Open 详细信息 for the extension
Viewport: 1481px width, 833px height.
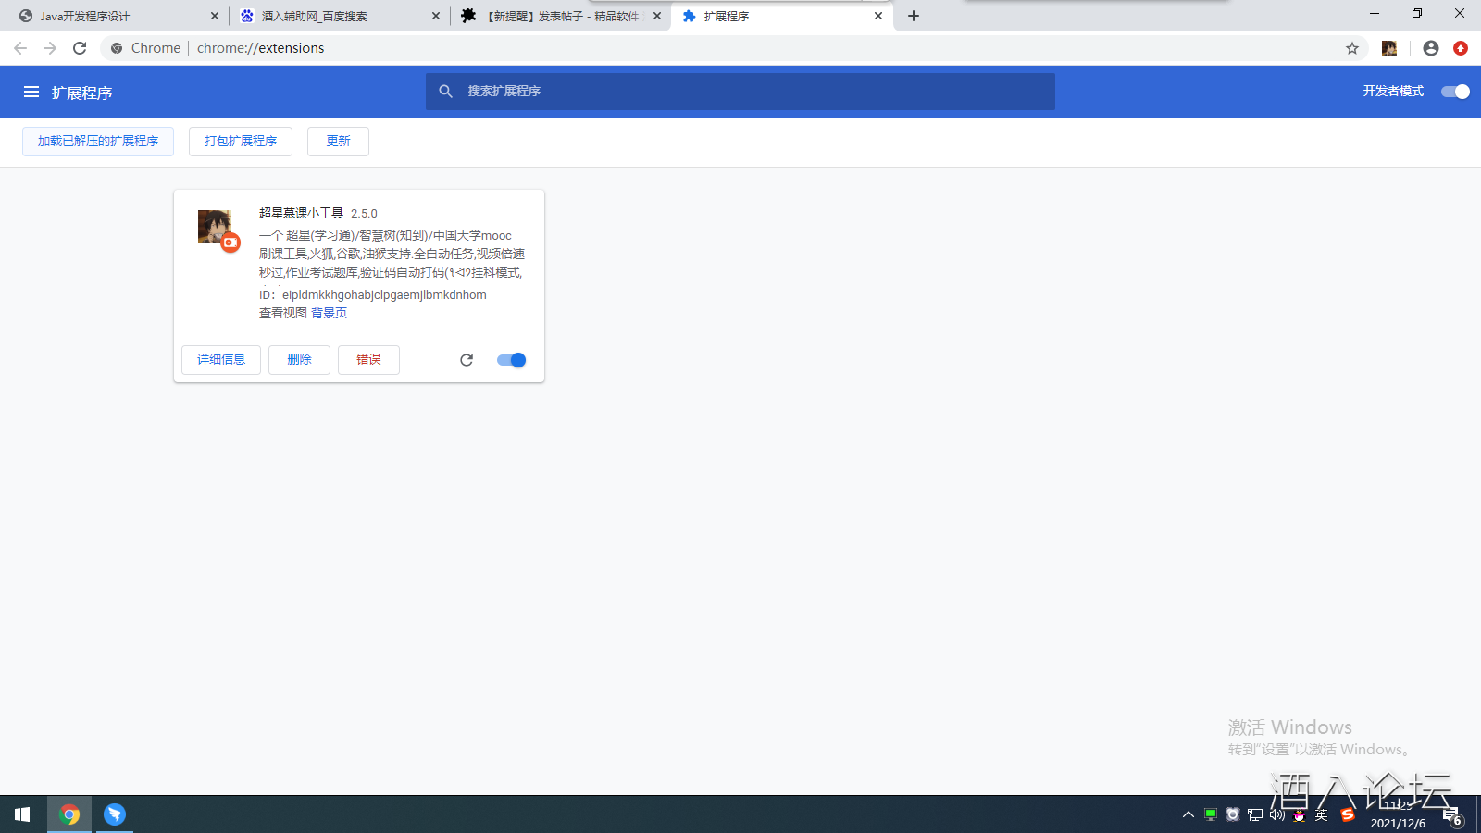tap(221, 360)
